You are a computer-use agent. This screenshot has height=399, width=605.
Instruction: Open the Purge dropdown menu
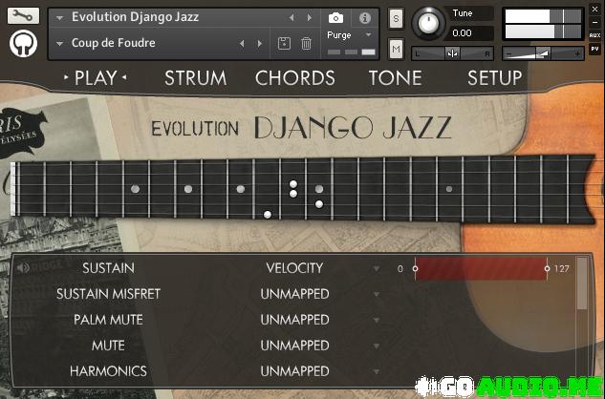tap(368, 34)
